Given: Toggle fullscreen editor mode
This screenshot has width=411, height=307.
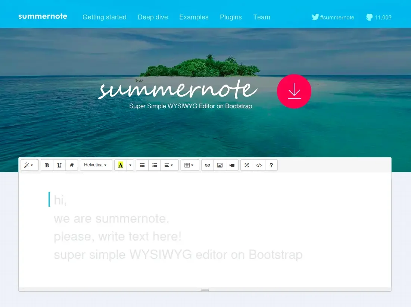Looking at the screenshot, I should [247, 165].
